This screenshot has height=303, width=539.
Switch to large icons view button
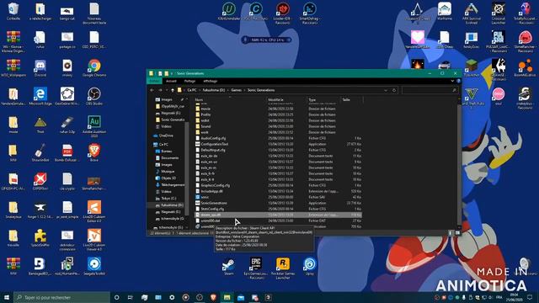click(457, 233)
